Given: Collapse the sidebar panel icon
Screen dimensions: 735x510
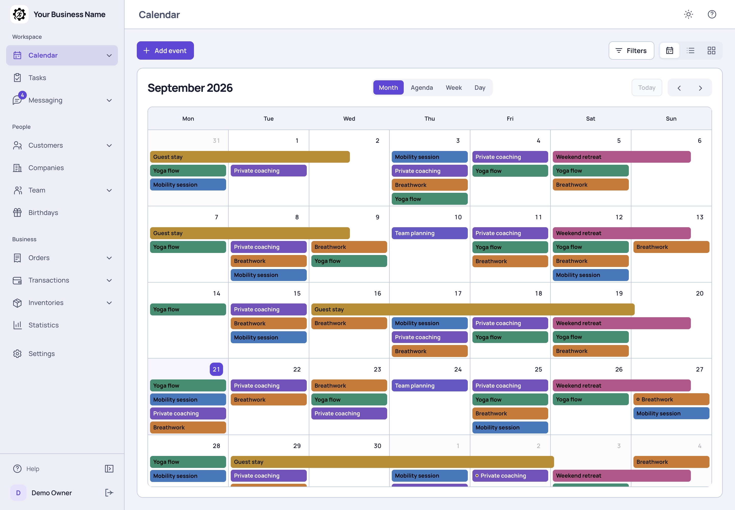Looking at the screenshot, I should (109, 469).
